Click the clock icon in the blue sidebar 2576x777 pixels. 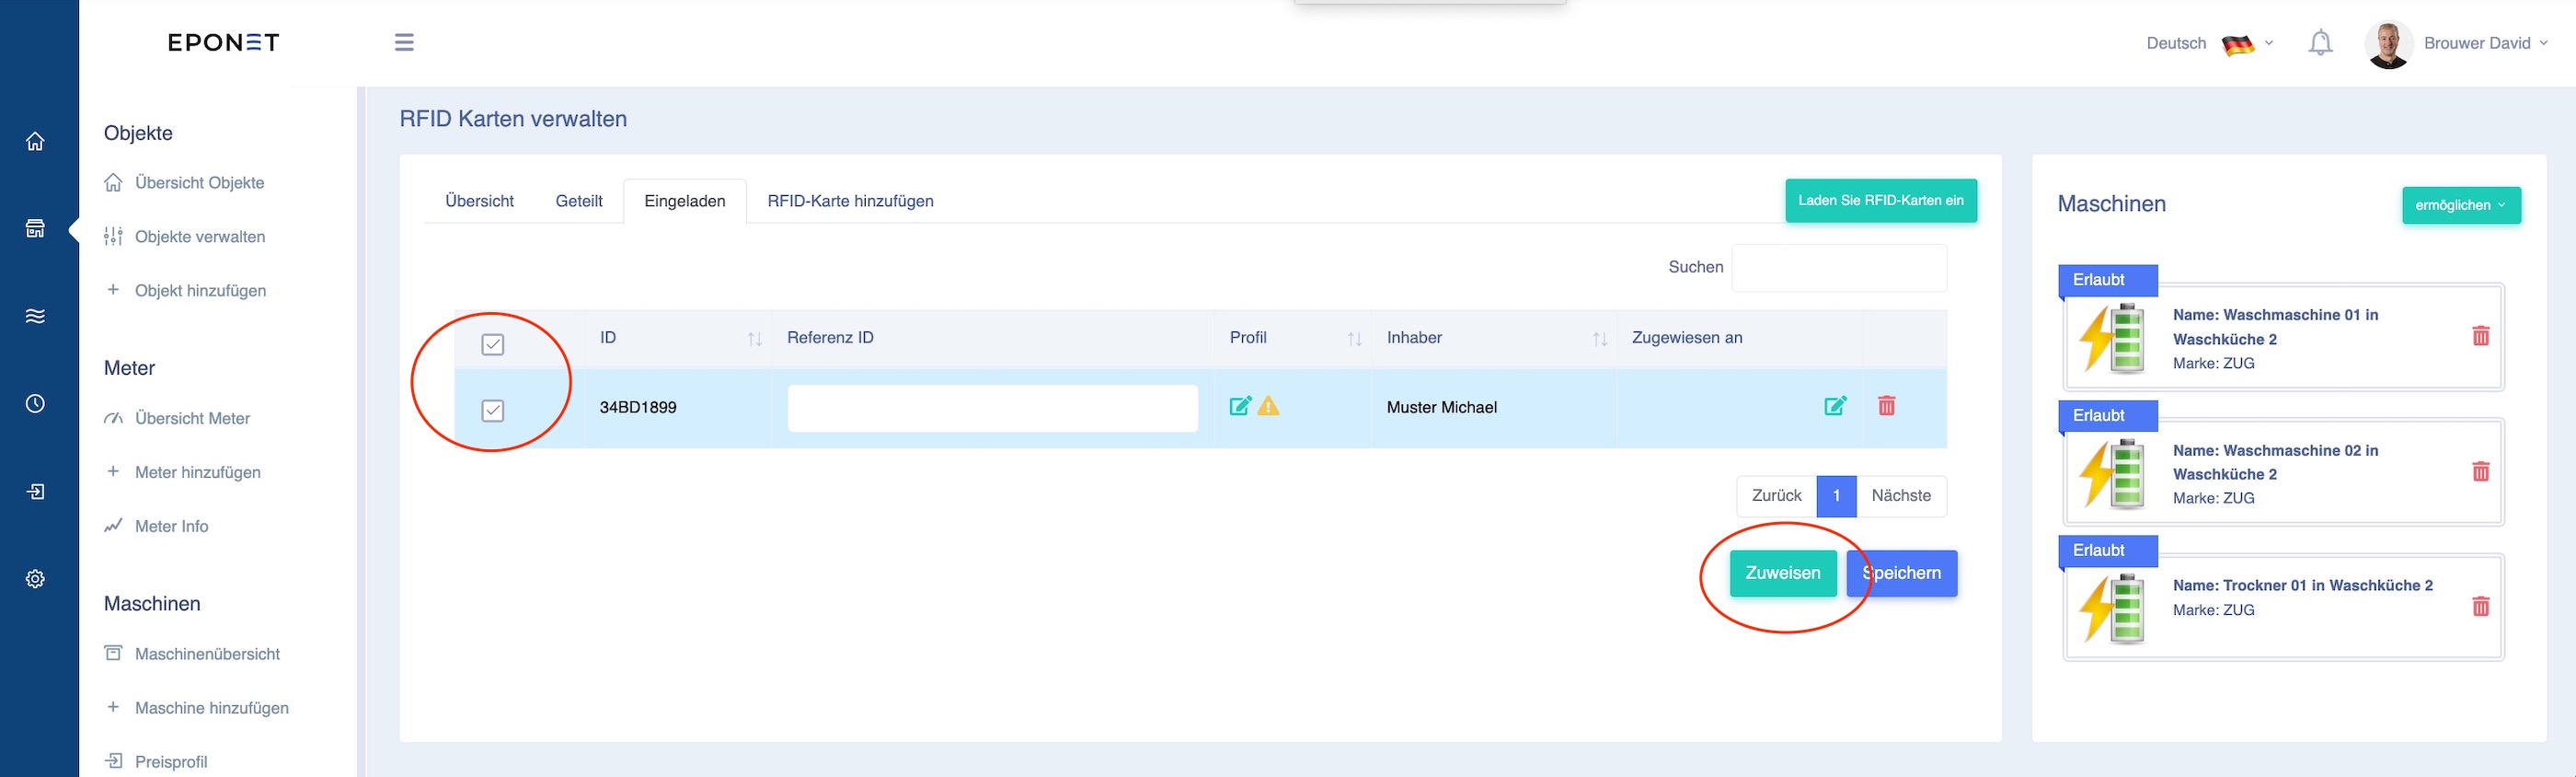click(x=35, y=403)
